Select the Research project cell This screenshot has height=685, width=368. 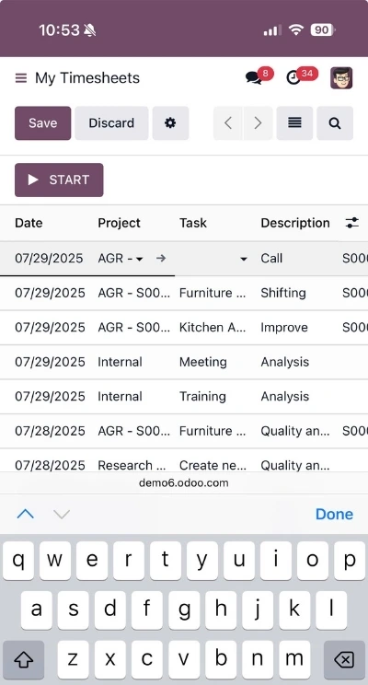(x=132, y=465)
